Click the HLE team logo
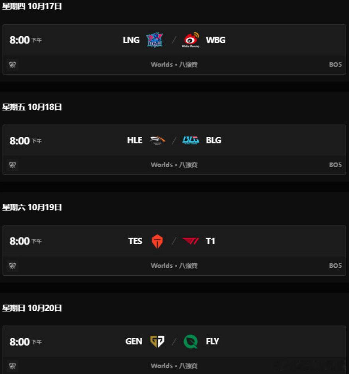This screenshot has height=374, width=349. click(x=157, y=140)
